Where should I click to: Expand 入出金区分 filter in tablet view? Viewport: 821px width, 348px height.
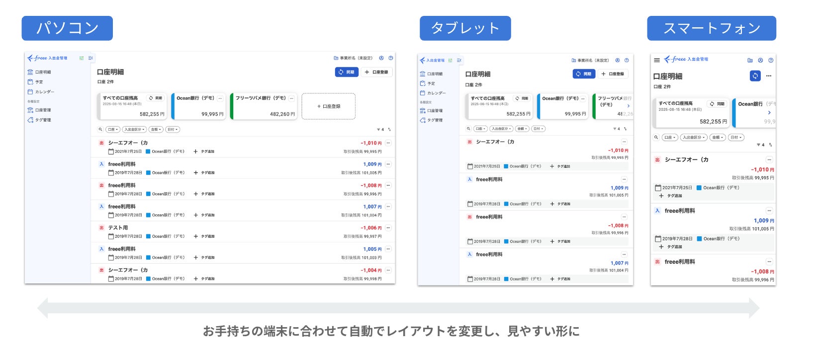501,129
